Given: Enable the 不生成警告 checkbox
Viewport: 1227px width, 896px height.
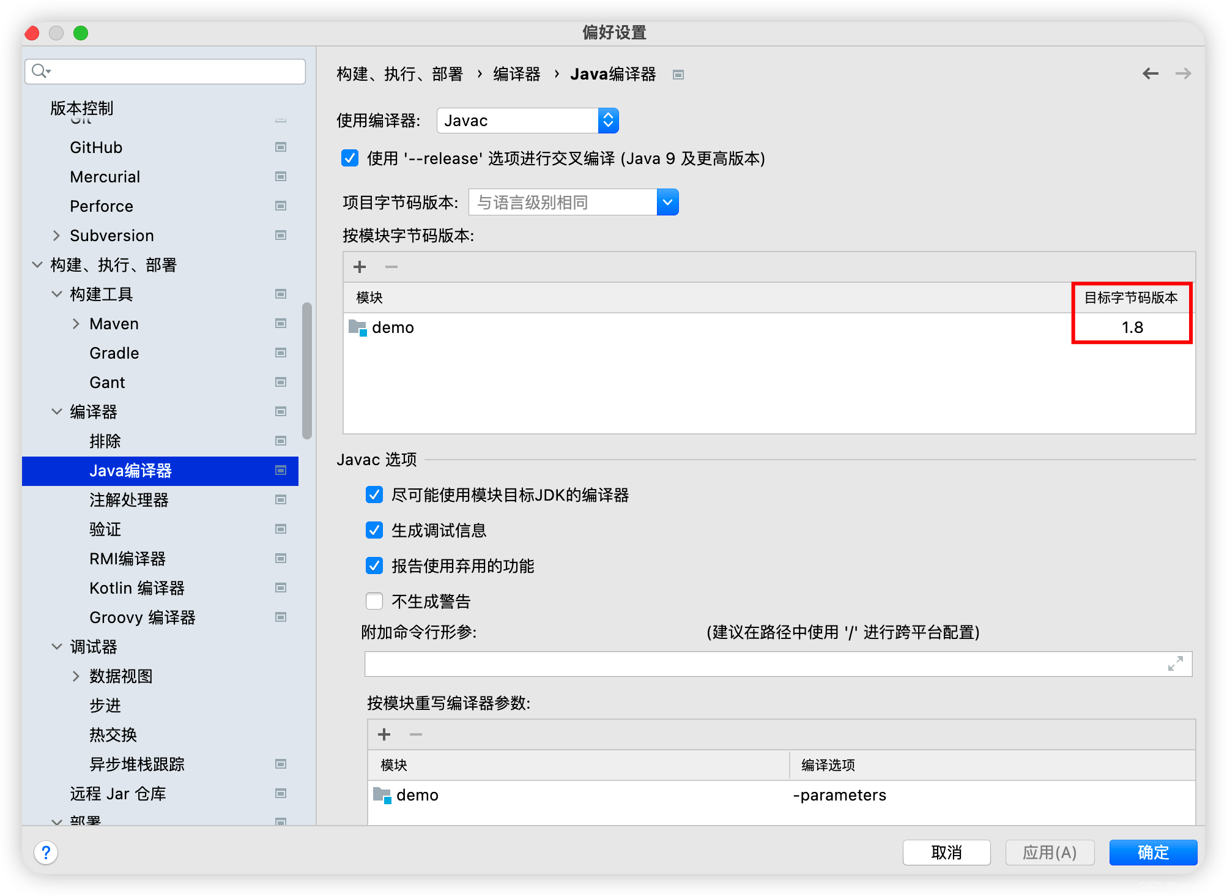Looking at the screenshot, I should [x=374, y=601].
